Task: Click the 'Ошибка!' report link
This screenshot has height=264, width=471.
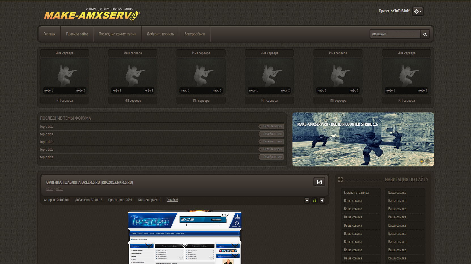Action: tap(172, 200)
